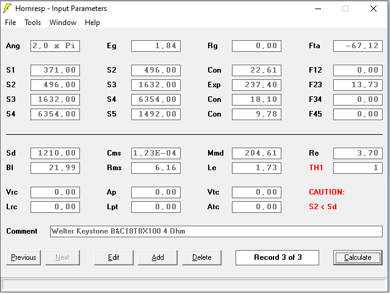Click the Hornresp lightning bolt title icon
The height and width of the screenshot is (294, 390).
(7, 8)
